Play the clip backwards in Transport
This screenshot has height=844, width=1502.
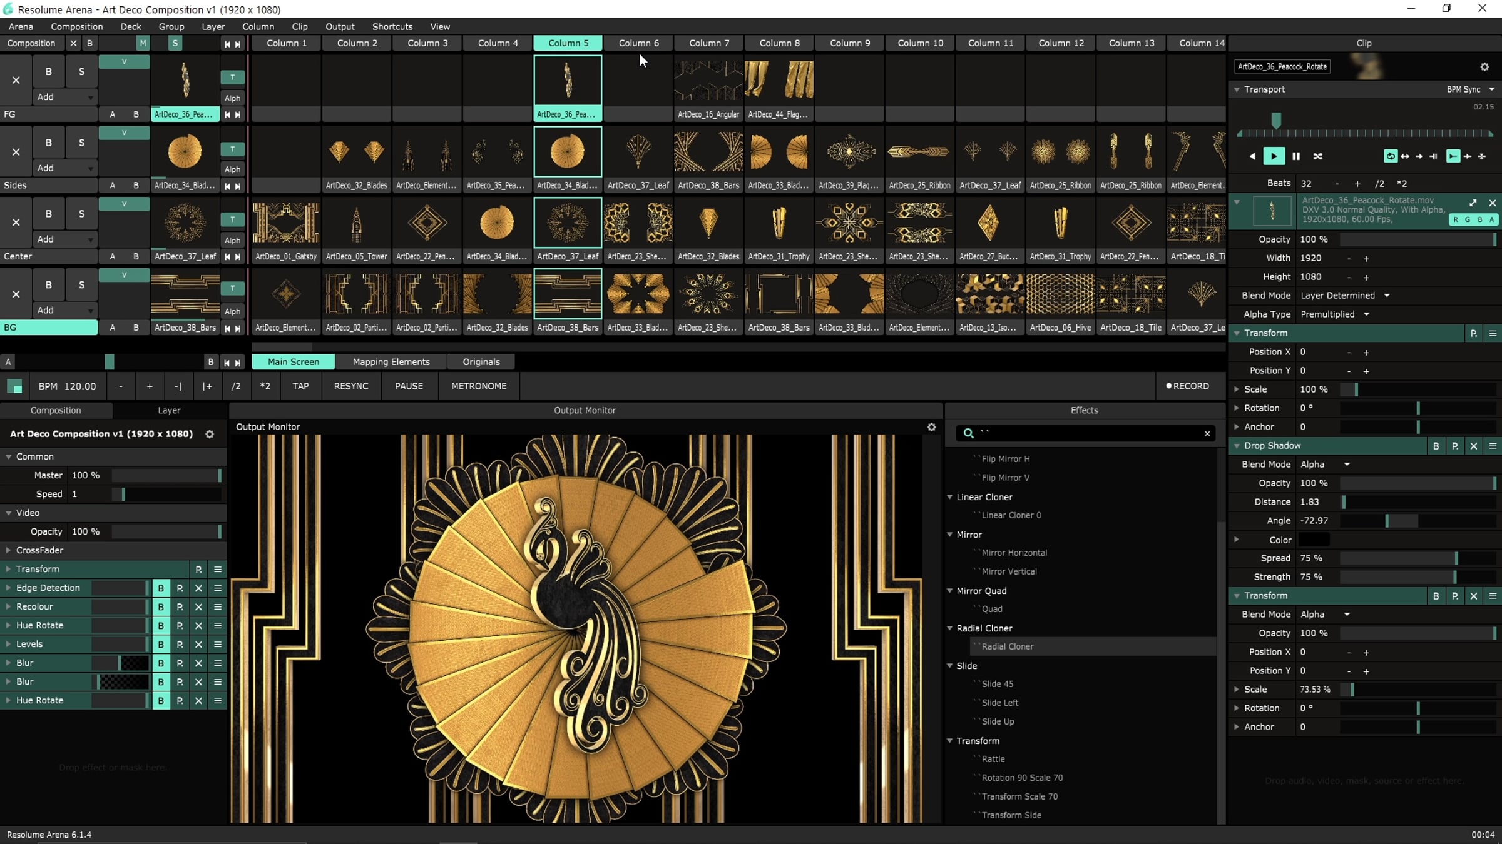(x=1252, y=156)
